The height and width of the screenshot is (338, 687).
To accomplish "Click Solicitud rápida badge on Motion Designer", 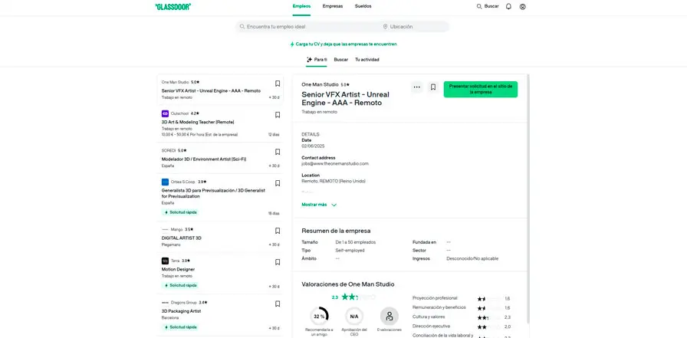I will [180, 285].
